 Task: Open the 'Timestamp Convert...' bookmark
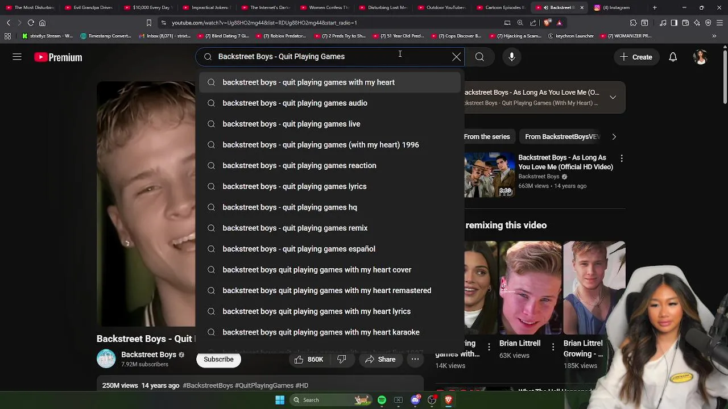click(x=106, y=36)
